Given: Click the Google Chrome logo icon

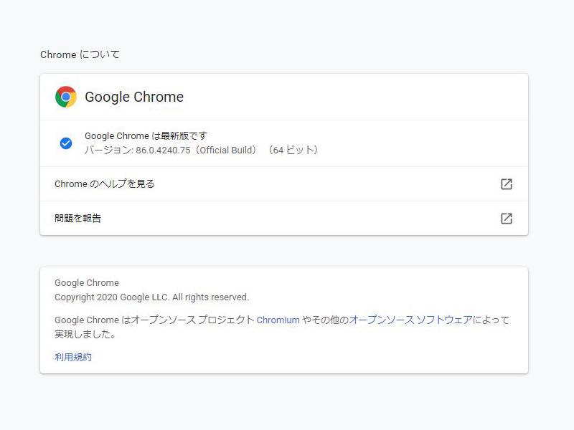Looking at the screenshot, I should [66, 97].
